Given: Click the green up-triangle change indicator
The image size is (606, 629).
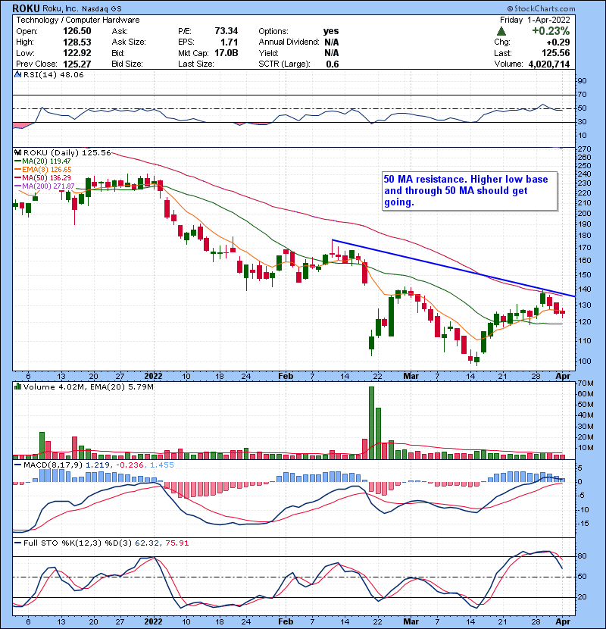Looking at the screenshot, I should (x=501, y=31).
